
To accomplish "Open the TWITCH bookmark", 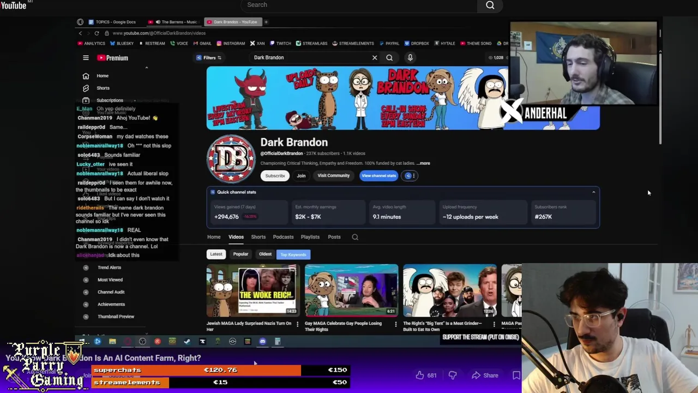I will point(280,43).
